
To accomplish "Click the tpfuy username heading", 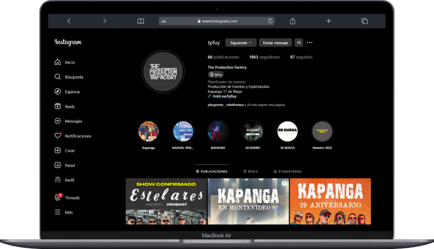I will coord(214,43).
